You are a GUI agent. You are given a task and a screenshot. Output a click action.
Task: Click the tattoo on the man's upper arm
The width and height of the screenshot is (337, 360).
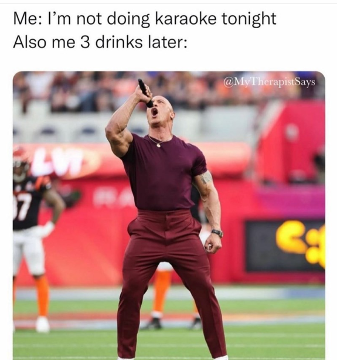click(206, 178)
